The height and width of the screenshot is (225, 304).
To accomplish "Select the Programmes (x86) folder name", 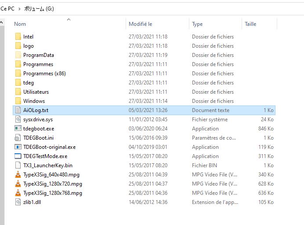I will point(45,74).
